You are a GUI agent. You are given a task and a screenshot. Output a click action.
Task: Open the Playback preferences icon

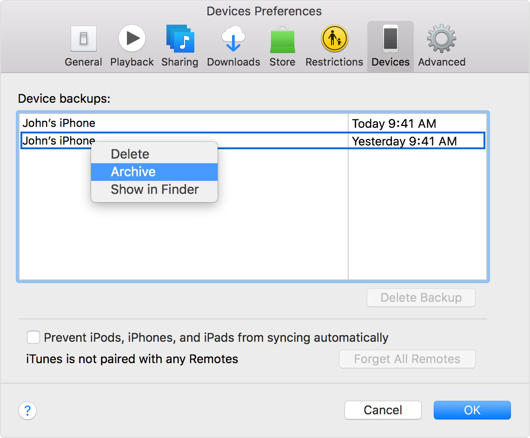[x=132, y=39]
